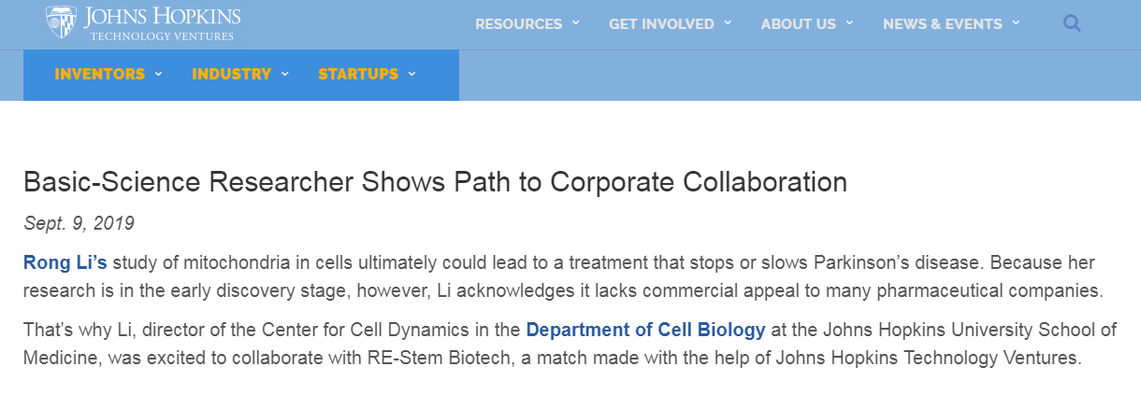Expand the Inventors chevron arrow

click(159, 74)
